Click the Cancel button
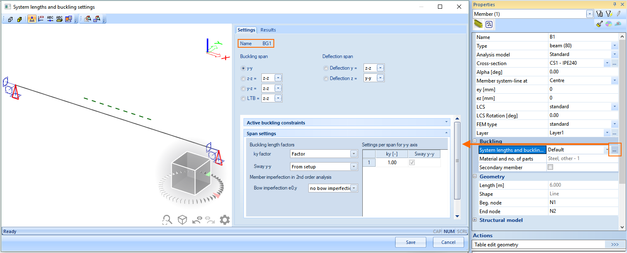The height and width of the screenshot is (253, 627). click(x=448, y=242)
